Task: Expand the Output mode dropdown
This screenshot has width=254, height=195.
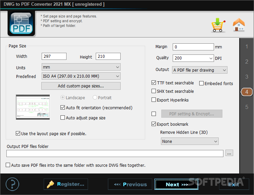Action: point(200,70)
